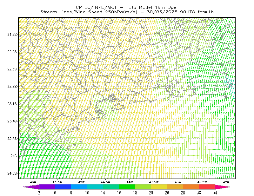Click the latitude label 24.3S
The width and height of the screenshot is (254, 196).
click(x=12, y=173)
